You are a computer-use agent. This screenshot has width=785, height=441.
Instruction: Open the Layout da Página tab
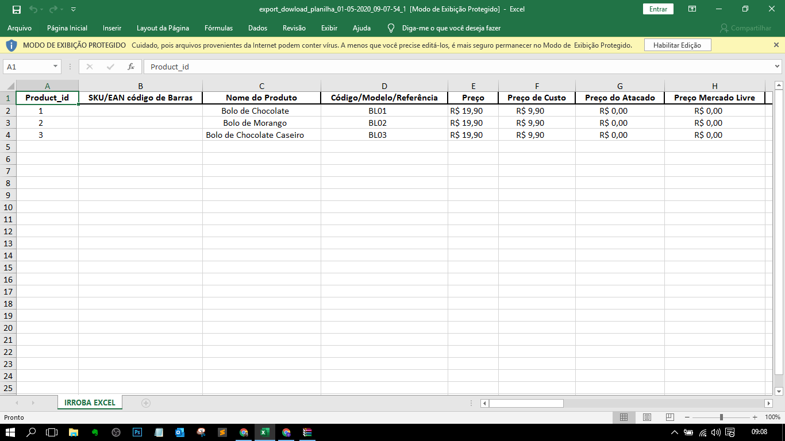click(163, 28)
